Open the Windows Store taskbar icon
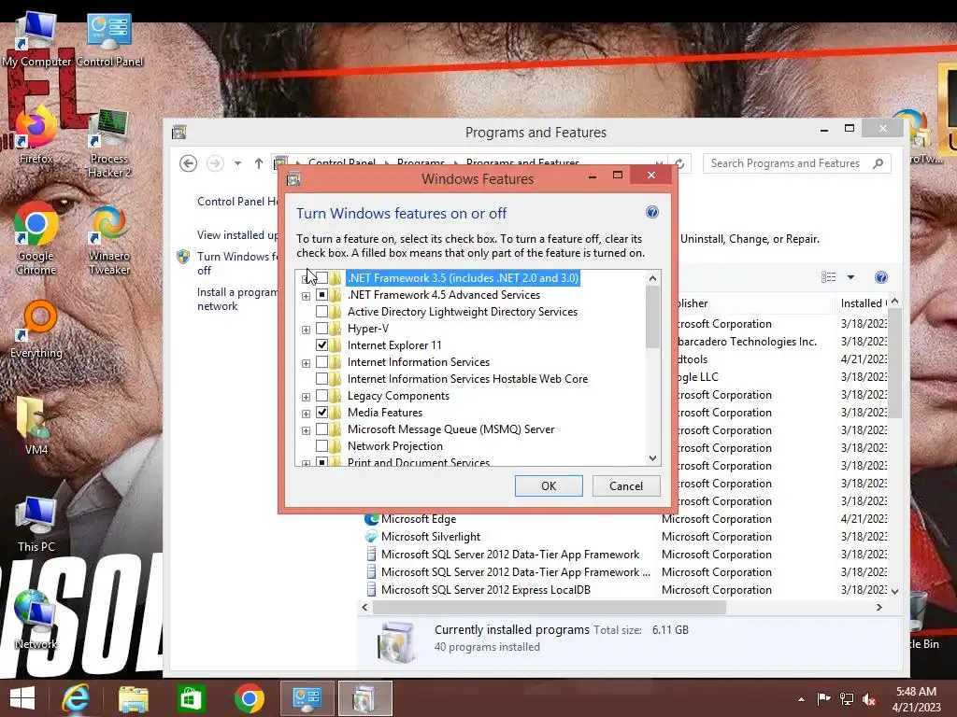 (x=191, y=698)
